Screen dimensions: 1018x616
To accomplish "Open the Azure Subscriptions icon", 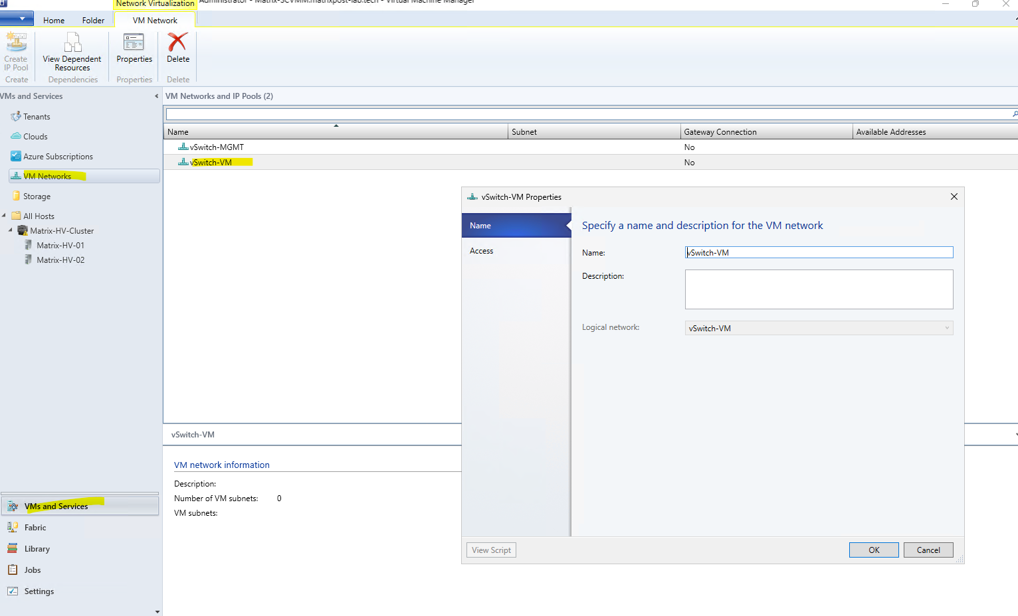I will [16, 156].
